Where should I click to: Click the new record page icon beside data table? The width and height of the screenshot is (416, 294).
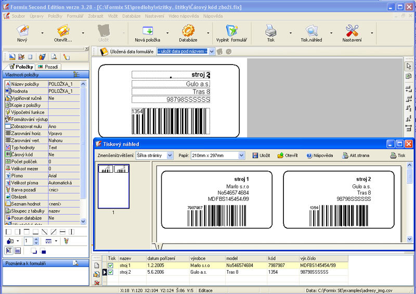tap(97, 265)
